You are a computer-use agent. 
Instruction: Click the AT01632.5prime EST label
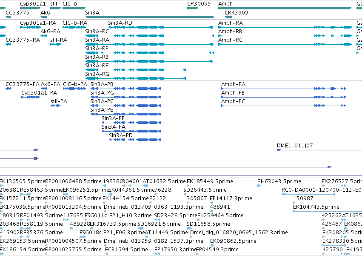coord(164,182)
